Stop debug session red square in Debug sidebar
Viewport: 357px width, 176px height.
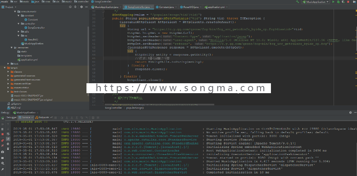[2, 134]
